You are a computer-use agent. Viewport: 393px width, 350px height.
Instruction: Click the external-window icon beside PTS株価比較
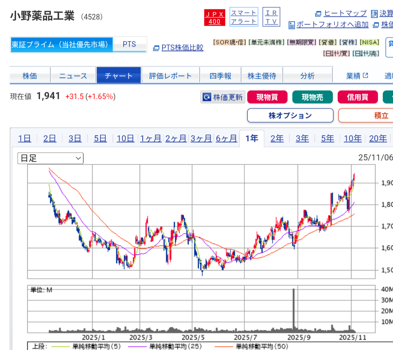tap(156, 48)
